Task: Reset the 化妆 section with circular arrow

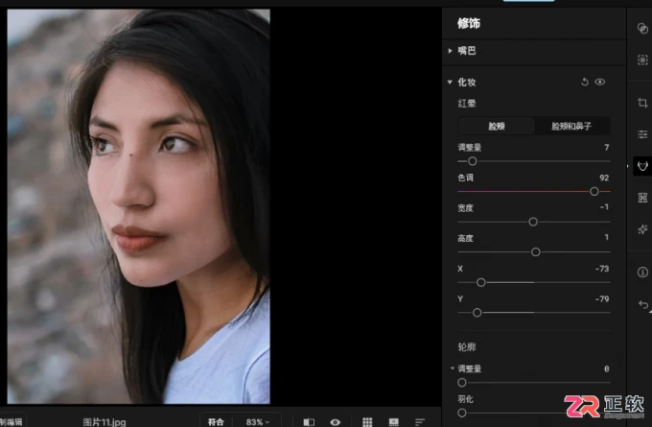Action: [584, 82]
